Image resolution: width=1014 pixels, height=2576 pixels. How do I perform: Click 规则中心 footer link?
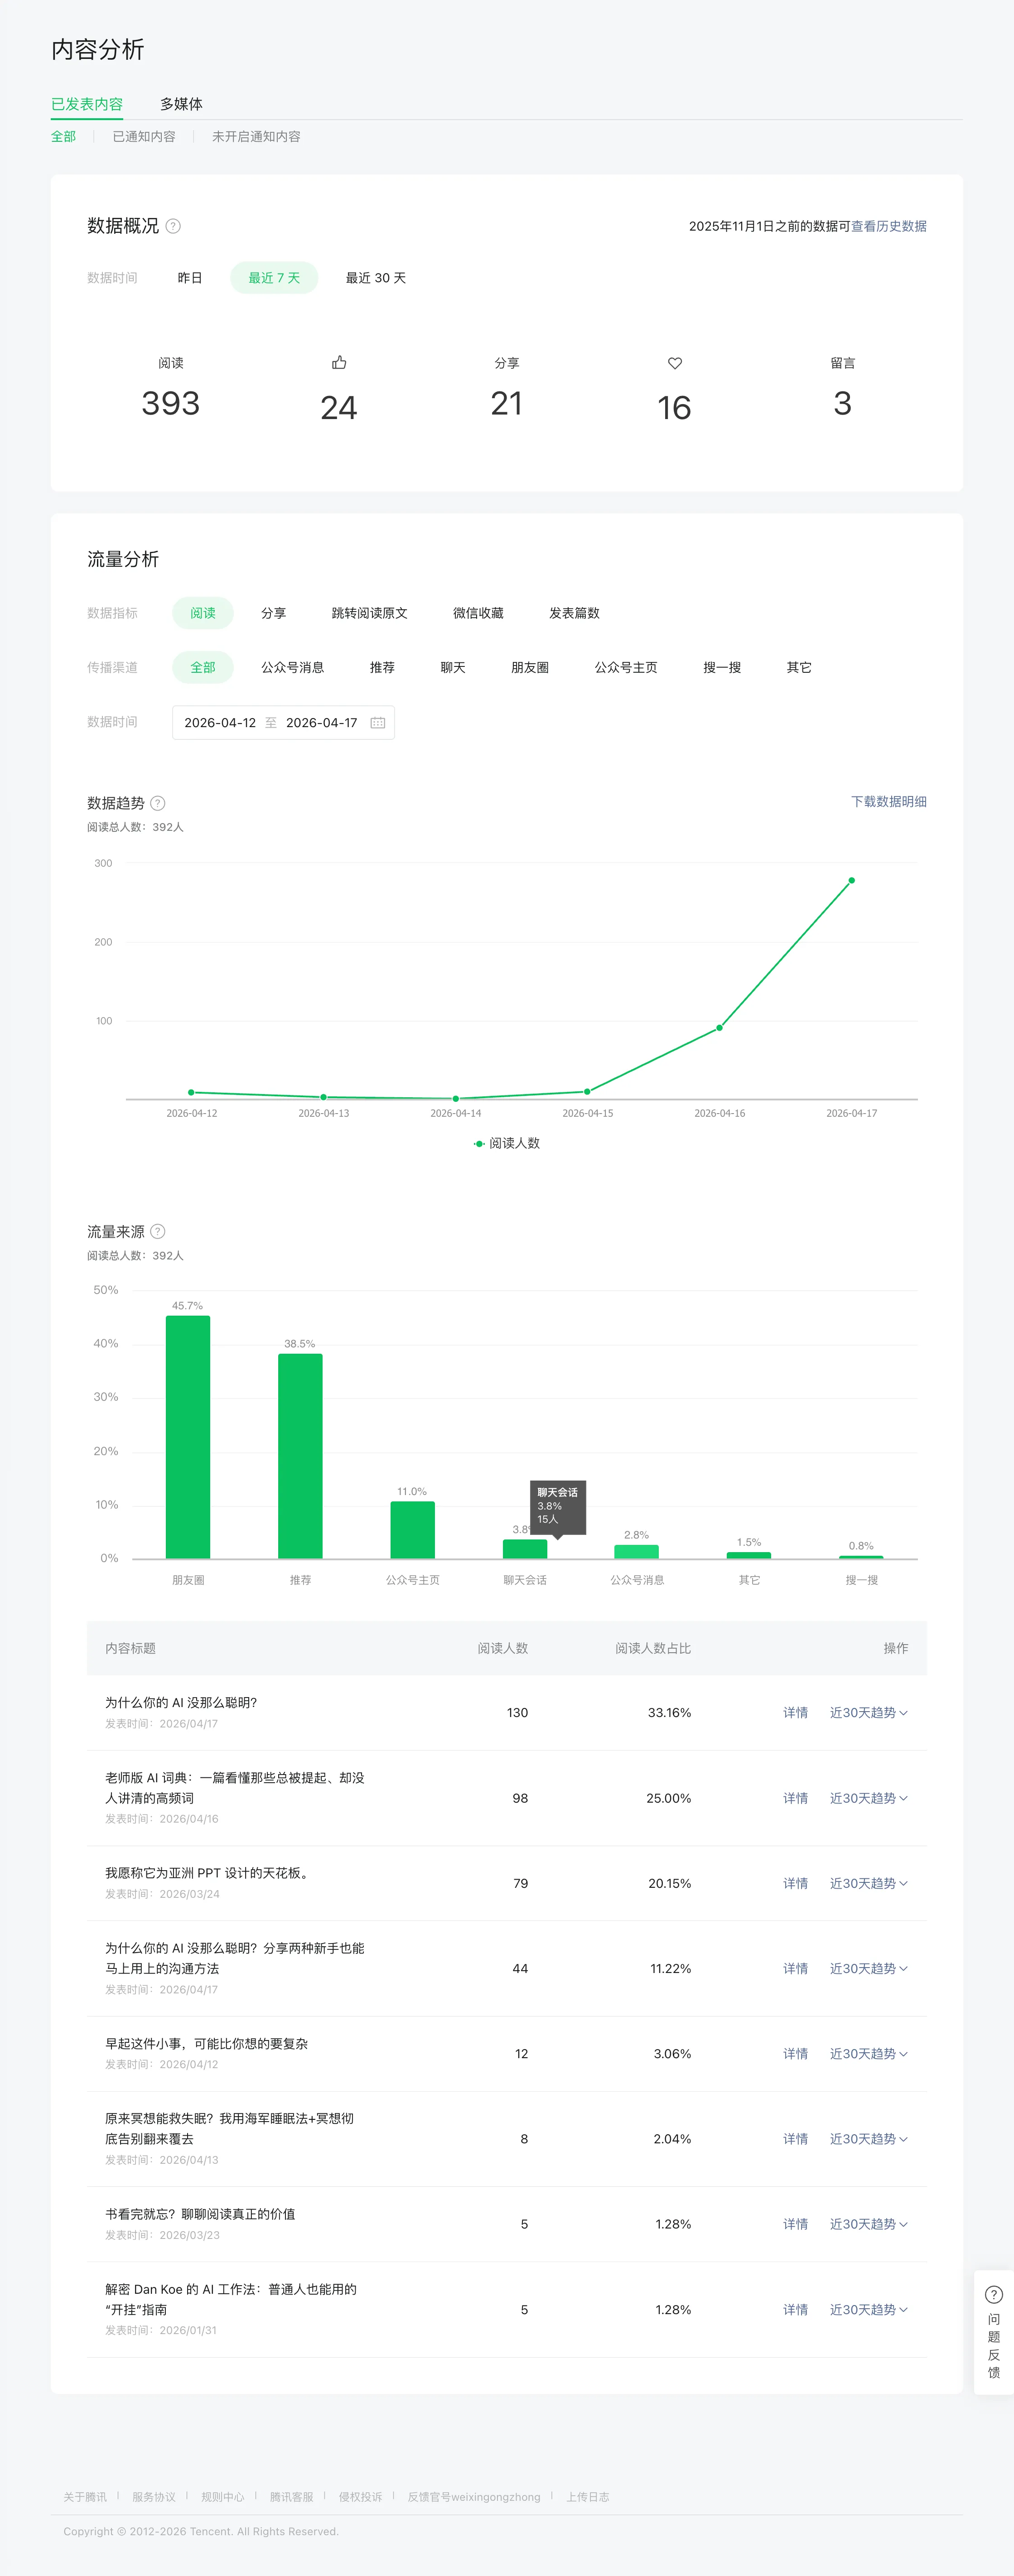point(222,2497)
